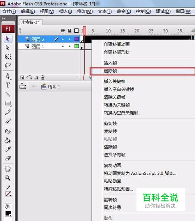Select the Eyedropper tool

(x=8, y=149)
